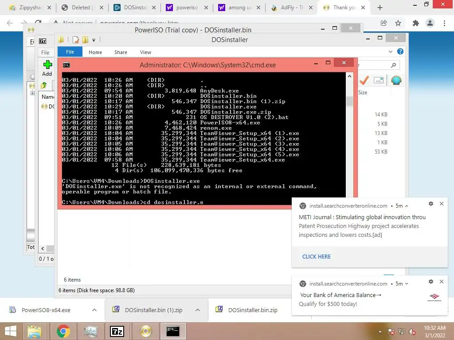Image resolution: width=454 pixels, height=340 pixels.
Task: Open the Customize Quick Access Toolbar dropdown
Action: coord(94,40)
